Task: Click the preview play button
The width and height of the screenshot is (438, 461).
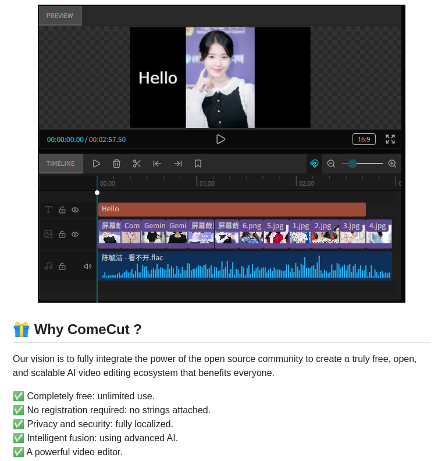Action: click(220, 139)
